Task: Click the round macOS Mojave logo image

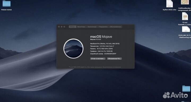Action: [x=73, y=48]
